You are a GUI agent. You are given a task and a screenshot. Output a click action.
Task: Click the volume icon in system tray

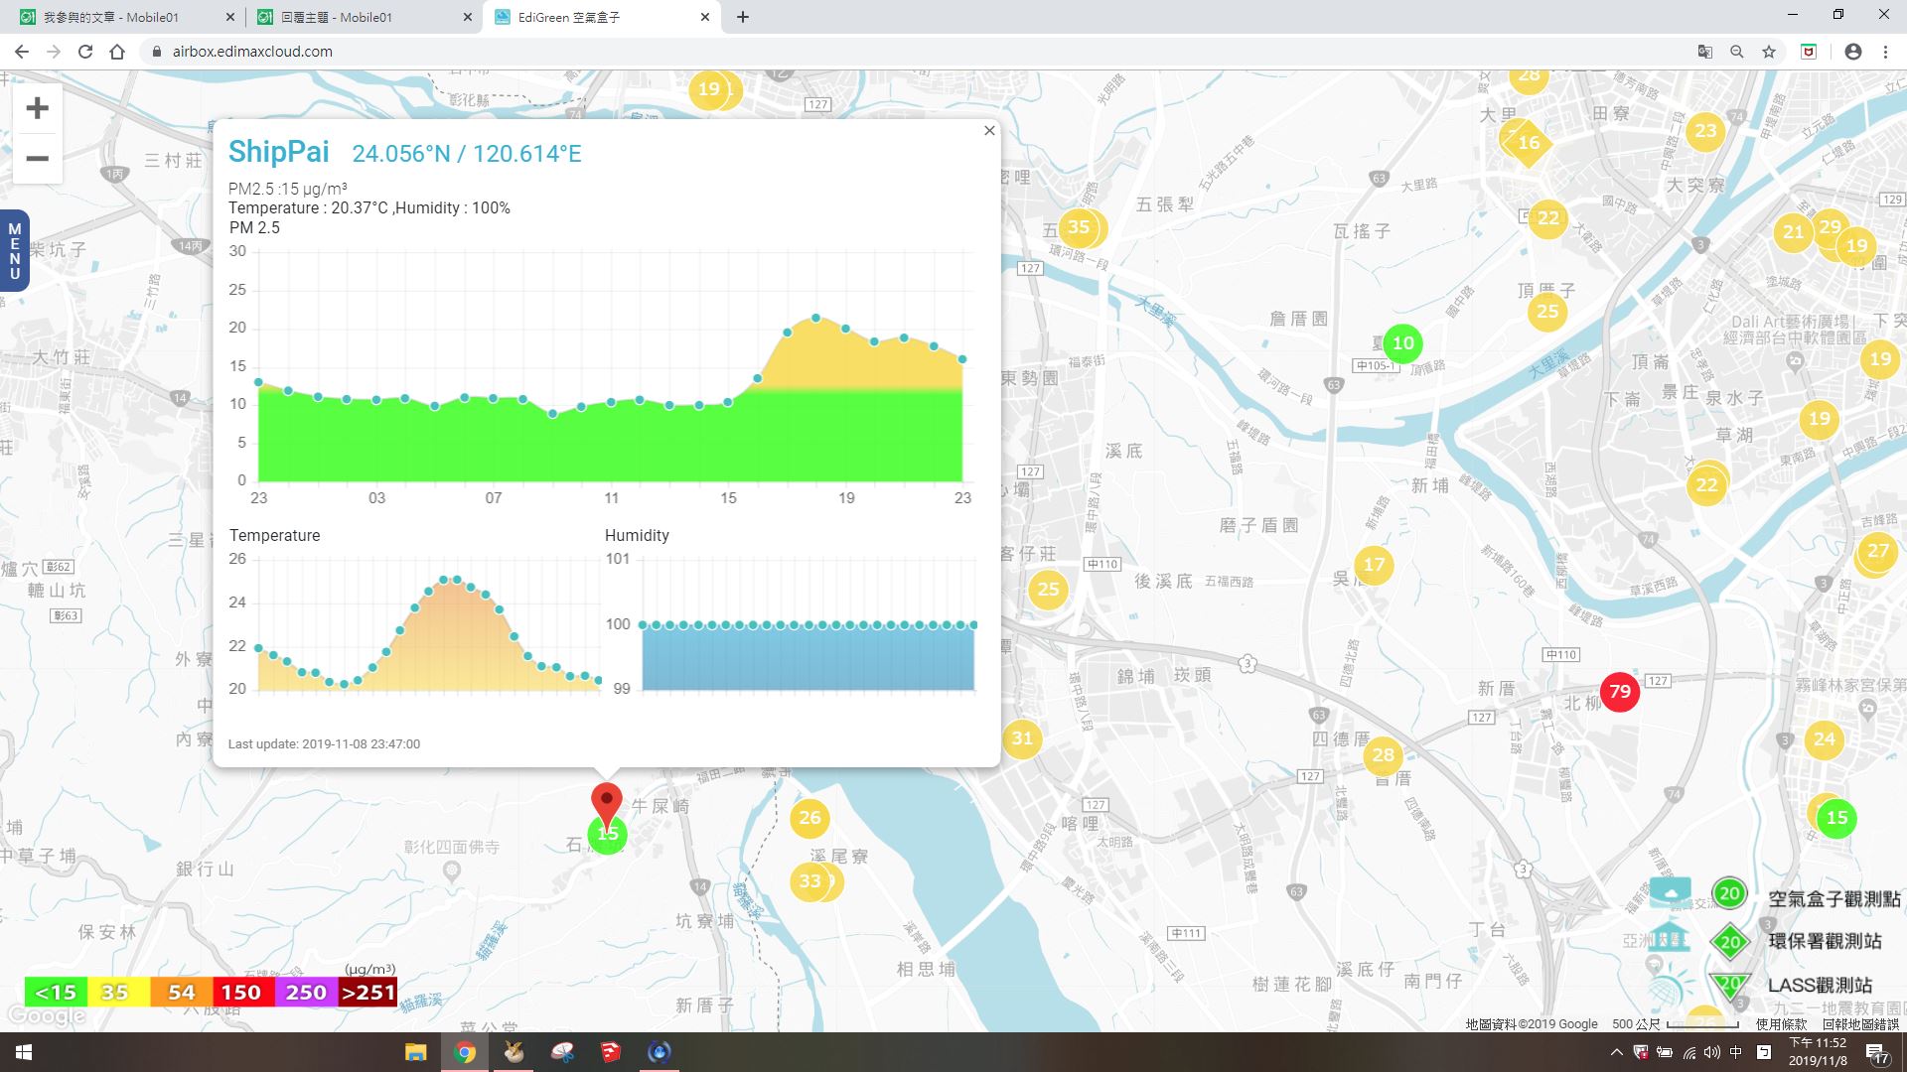1712,1052
